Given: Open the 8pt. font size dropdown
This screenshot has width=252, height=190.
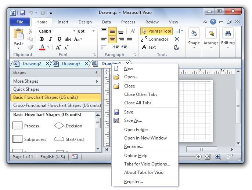Looking at the screenshot, I should pos(93,31).
